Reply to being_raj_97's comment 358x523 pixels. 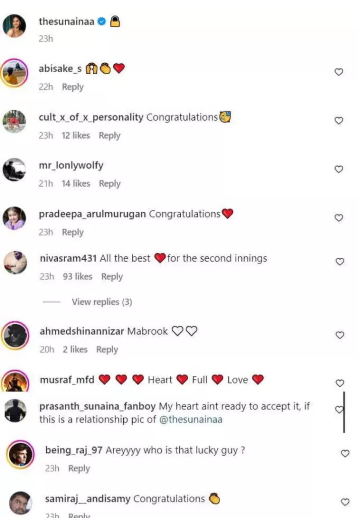[x=79, y=469]
